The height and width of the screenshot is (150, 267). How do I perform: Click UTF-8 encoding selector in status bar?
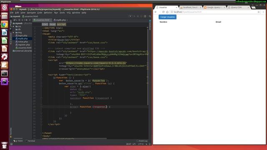click(141, 144)
